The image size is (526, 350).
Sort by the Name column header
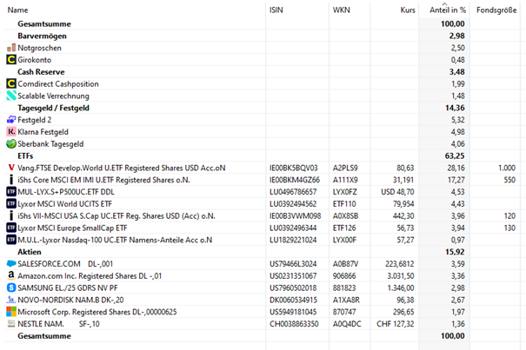[x=17, y=10]
